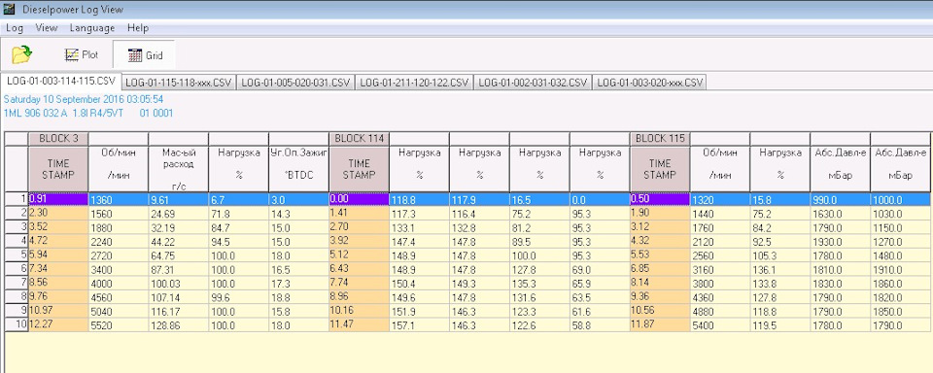Image resolution: width=933 pixels, height=373 pixels.
Task: Select row number 10 header
Action: click(x=17, y=325)
